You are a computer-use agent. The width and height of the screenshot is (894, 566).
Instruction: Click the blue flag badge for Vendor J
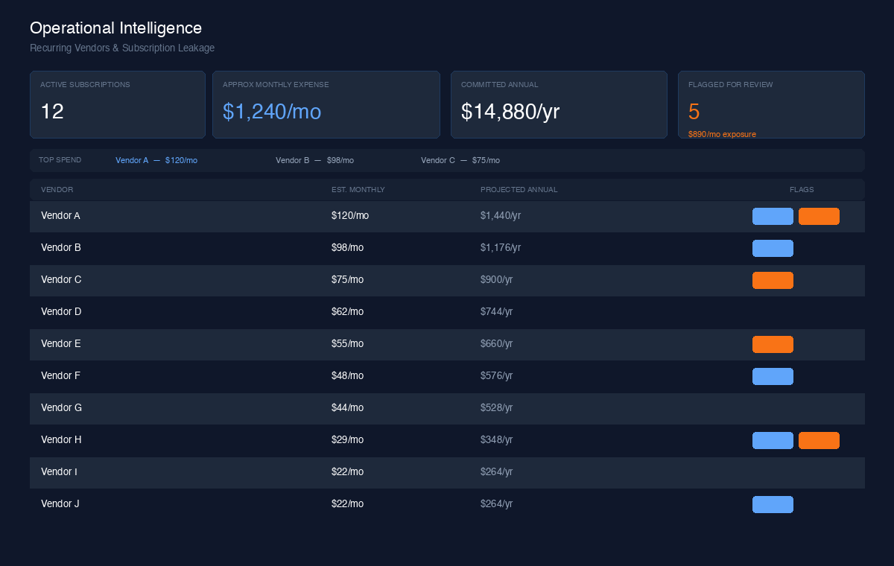pyautogui.click(x=773, y=504)
